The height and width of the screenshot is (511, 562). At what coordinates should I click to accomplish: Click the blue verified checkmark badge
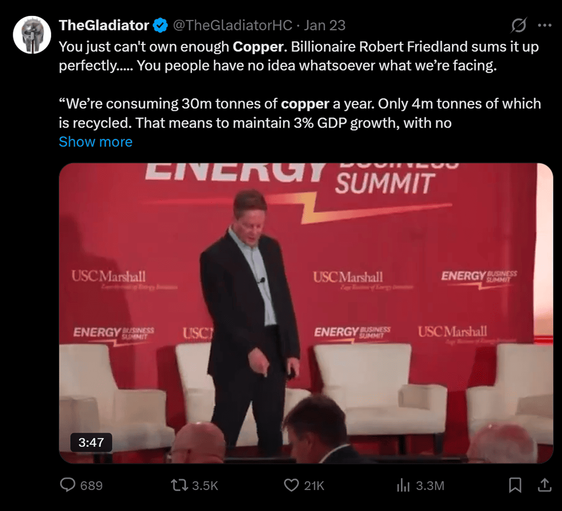160,25
